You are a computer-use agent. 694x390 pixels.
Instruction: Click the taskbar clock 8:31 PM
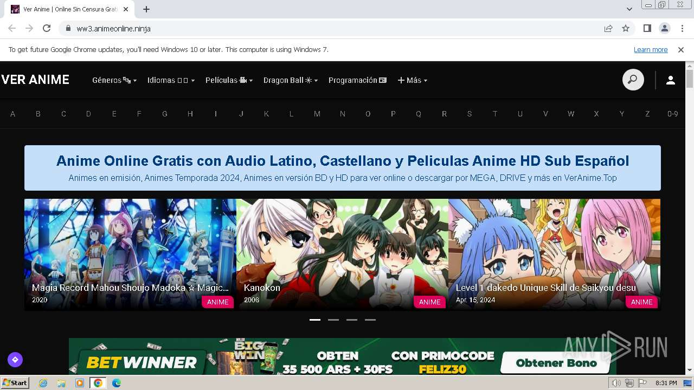pos(666,383)
